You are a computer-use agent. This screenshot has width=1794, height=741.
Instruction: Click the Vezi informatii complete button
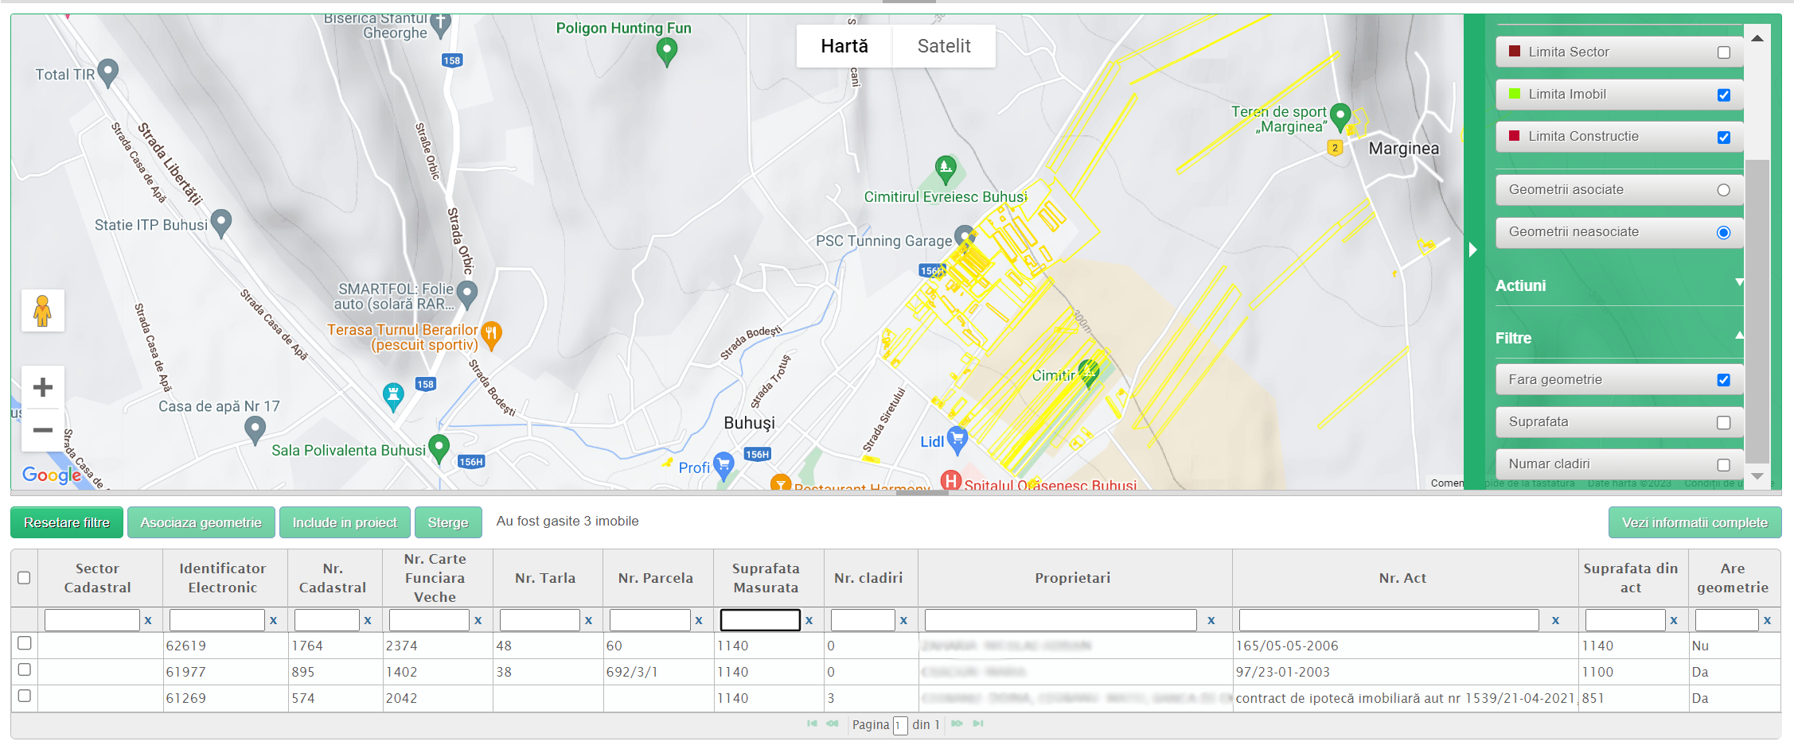pyautogui.click(x=1695, y=523)
